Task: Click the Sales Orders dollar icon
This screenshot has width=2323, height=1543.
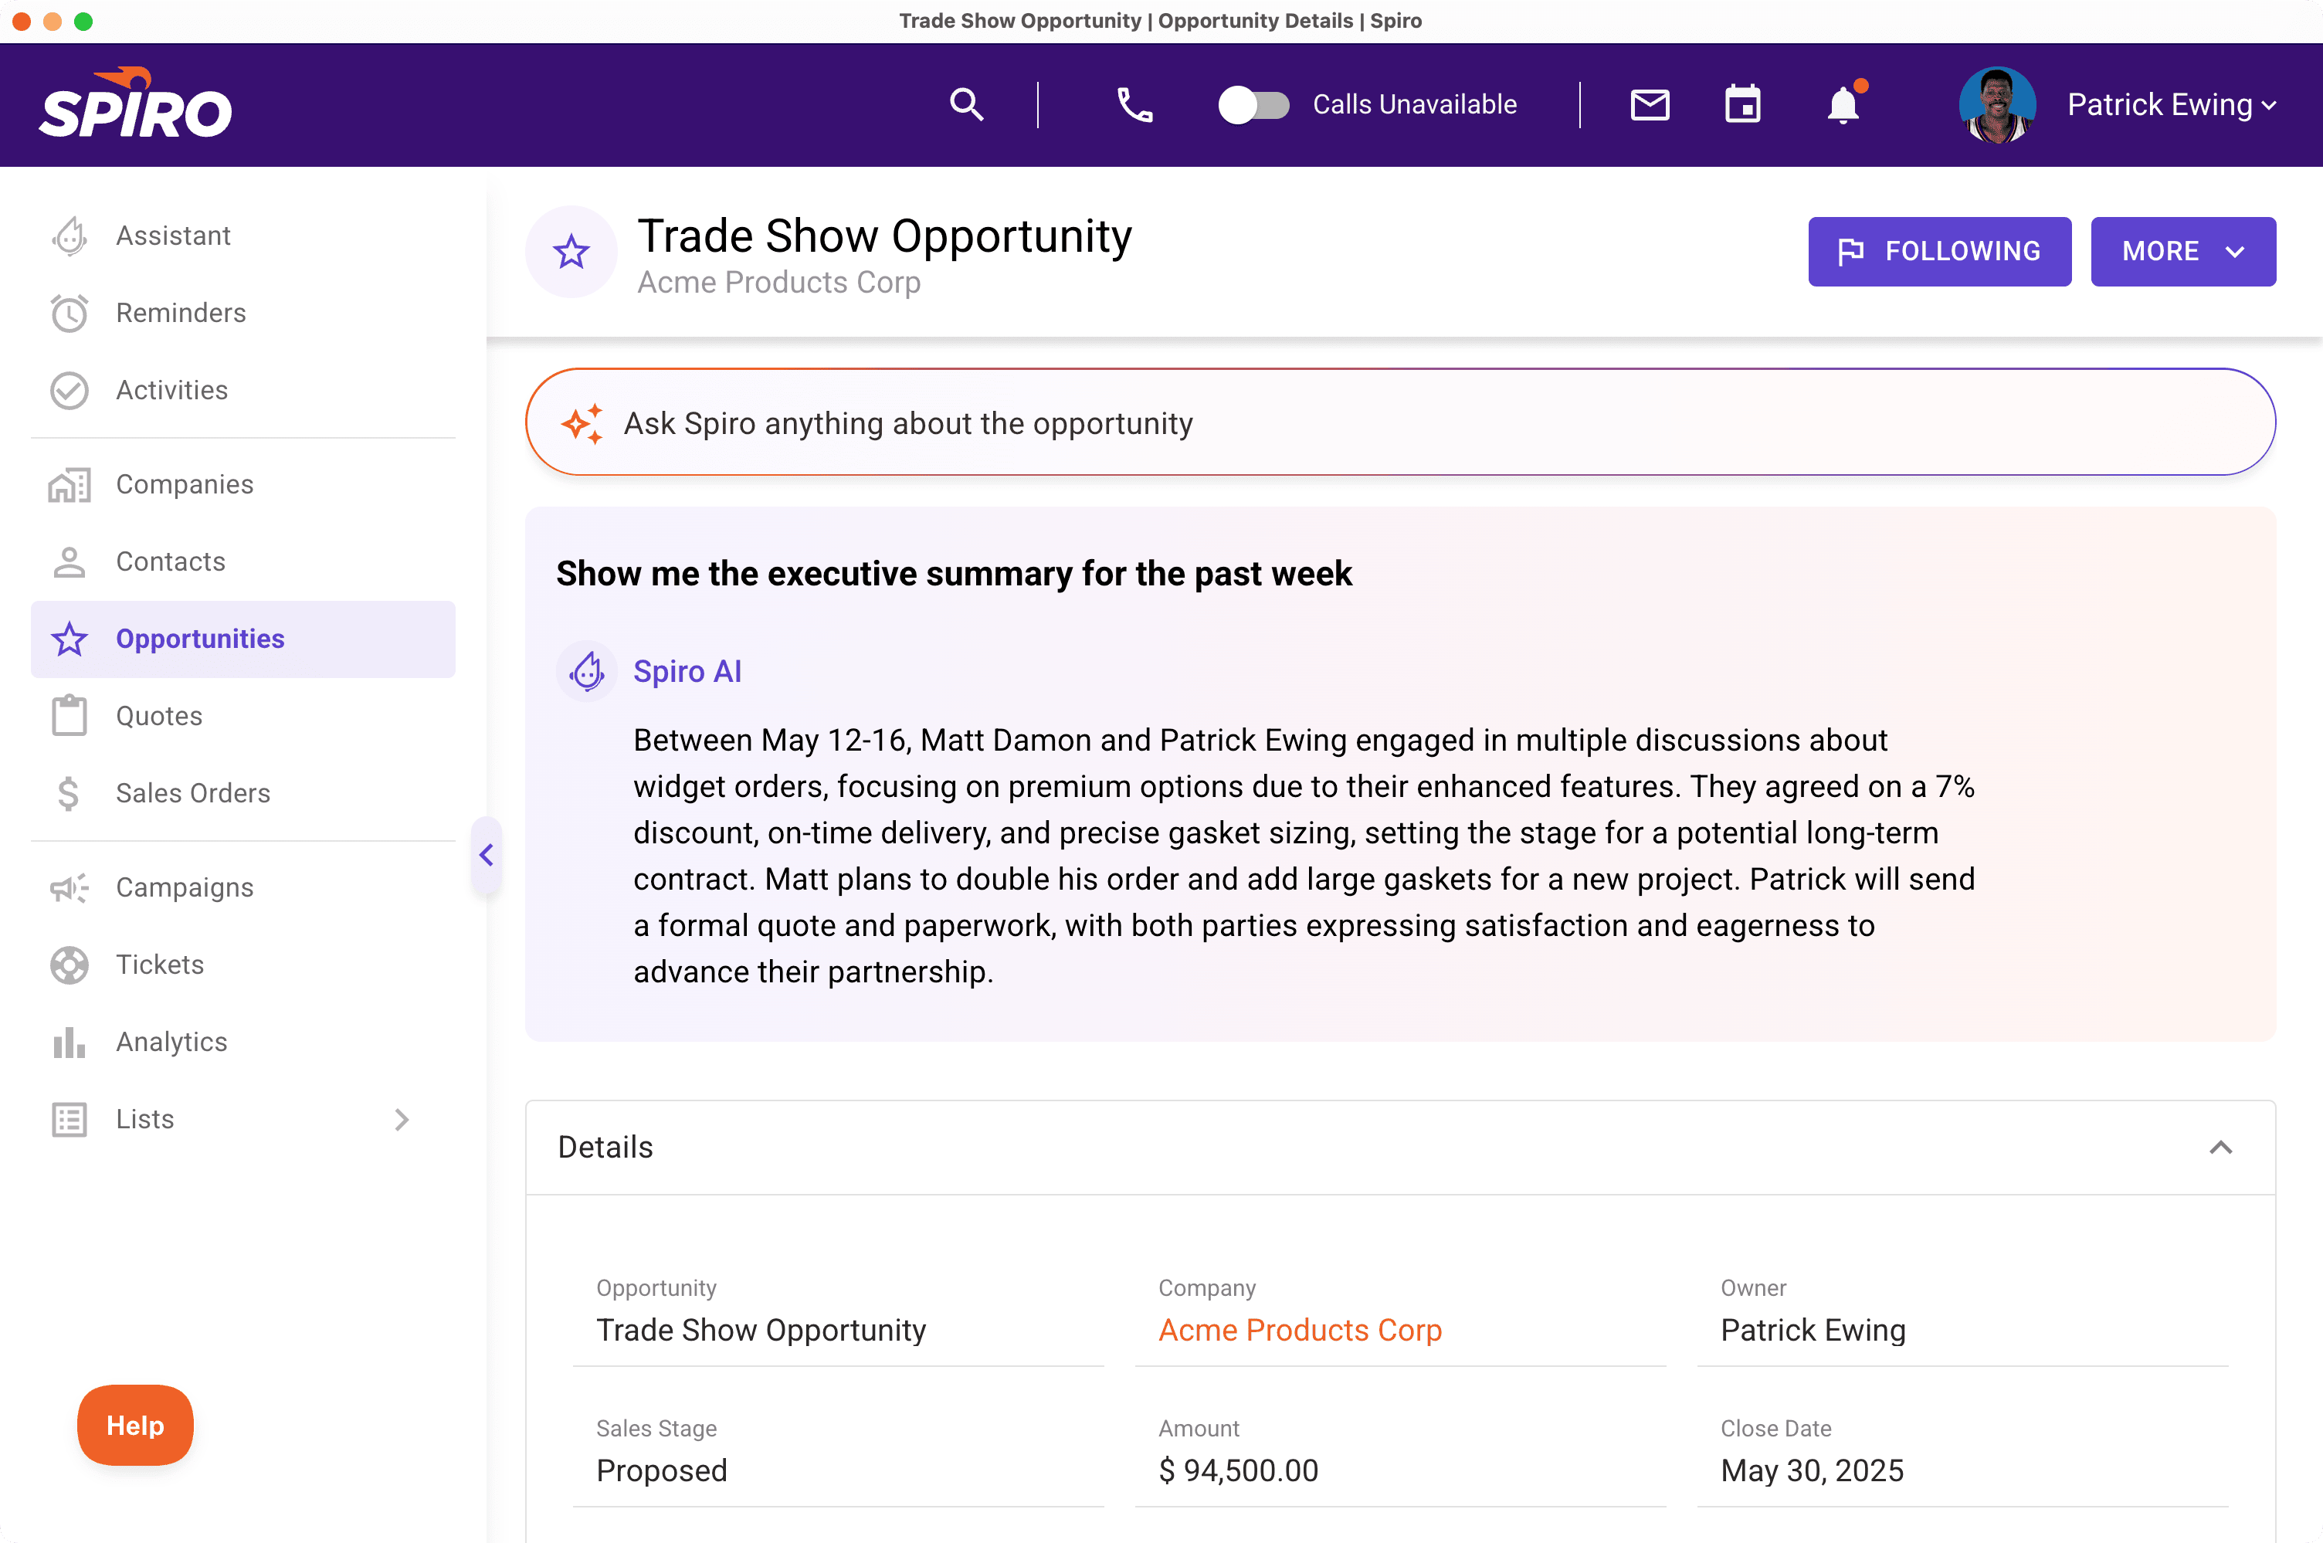Action: 69,793
